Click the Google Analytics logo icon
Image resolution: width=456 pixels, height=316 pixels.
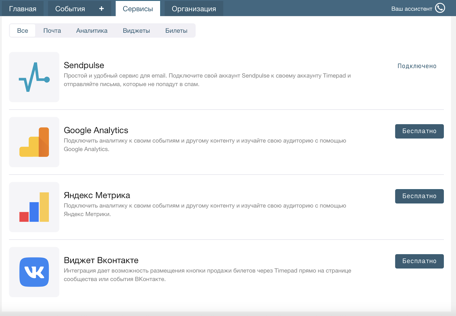pyautogui.click(x=34, y=142)
